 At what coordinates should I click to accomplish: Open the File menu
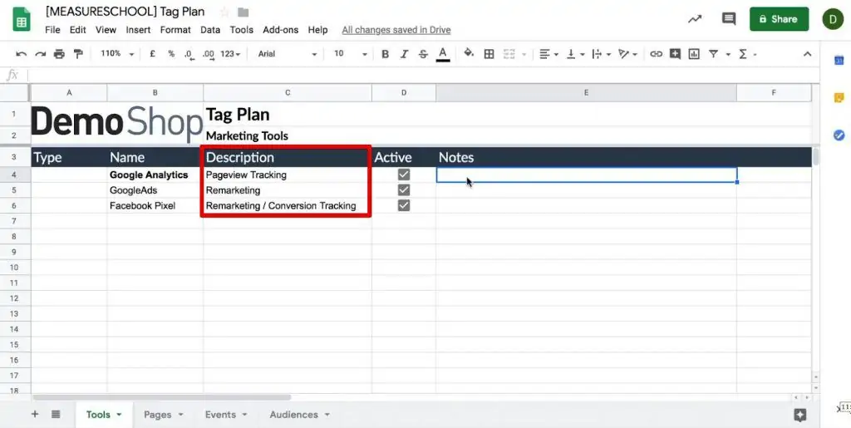click(52, 30)
